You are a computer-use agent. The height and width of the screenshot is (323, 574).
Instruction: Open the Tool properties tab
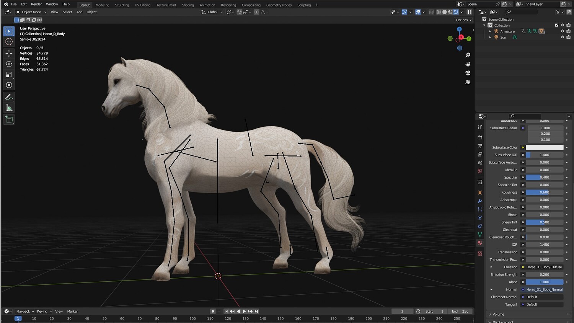[x=480, y=127]
